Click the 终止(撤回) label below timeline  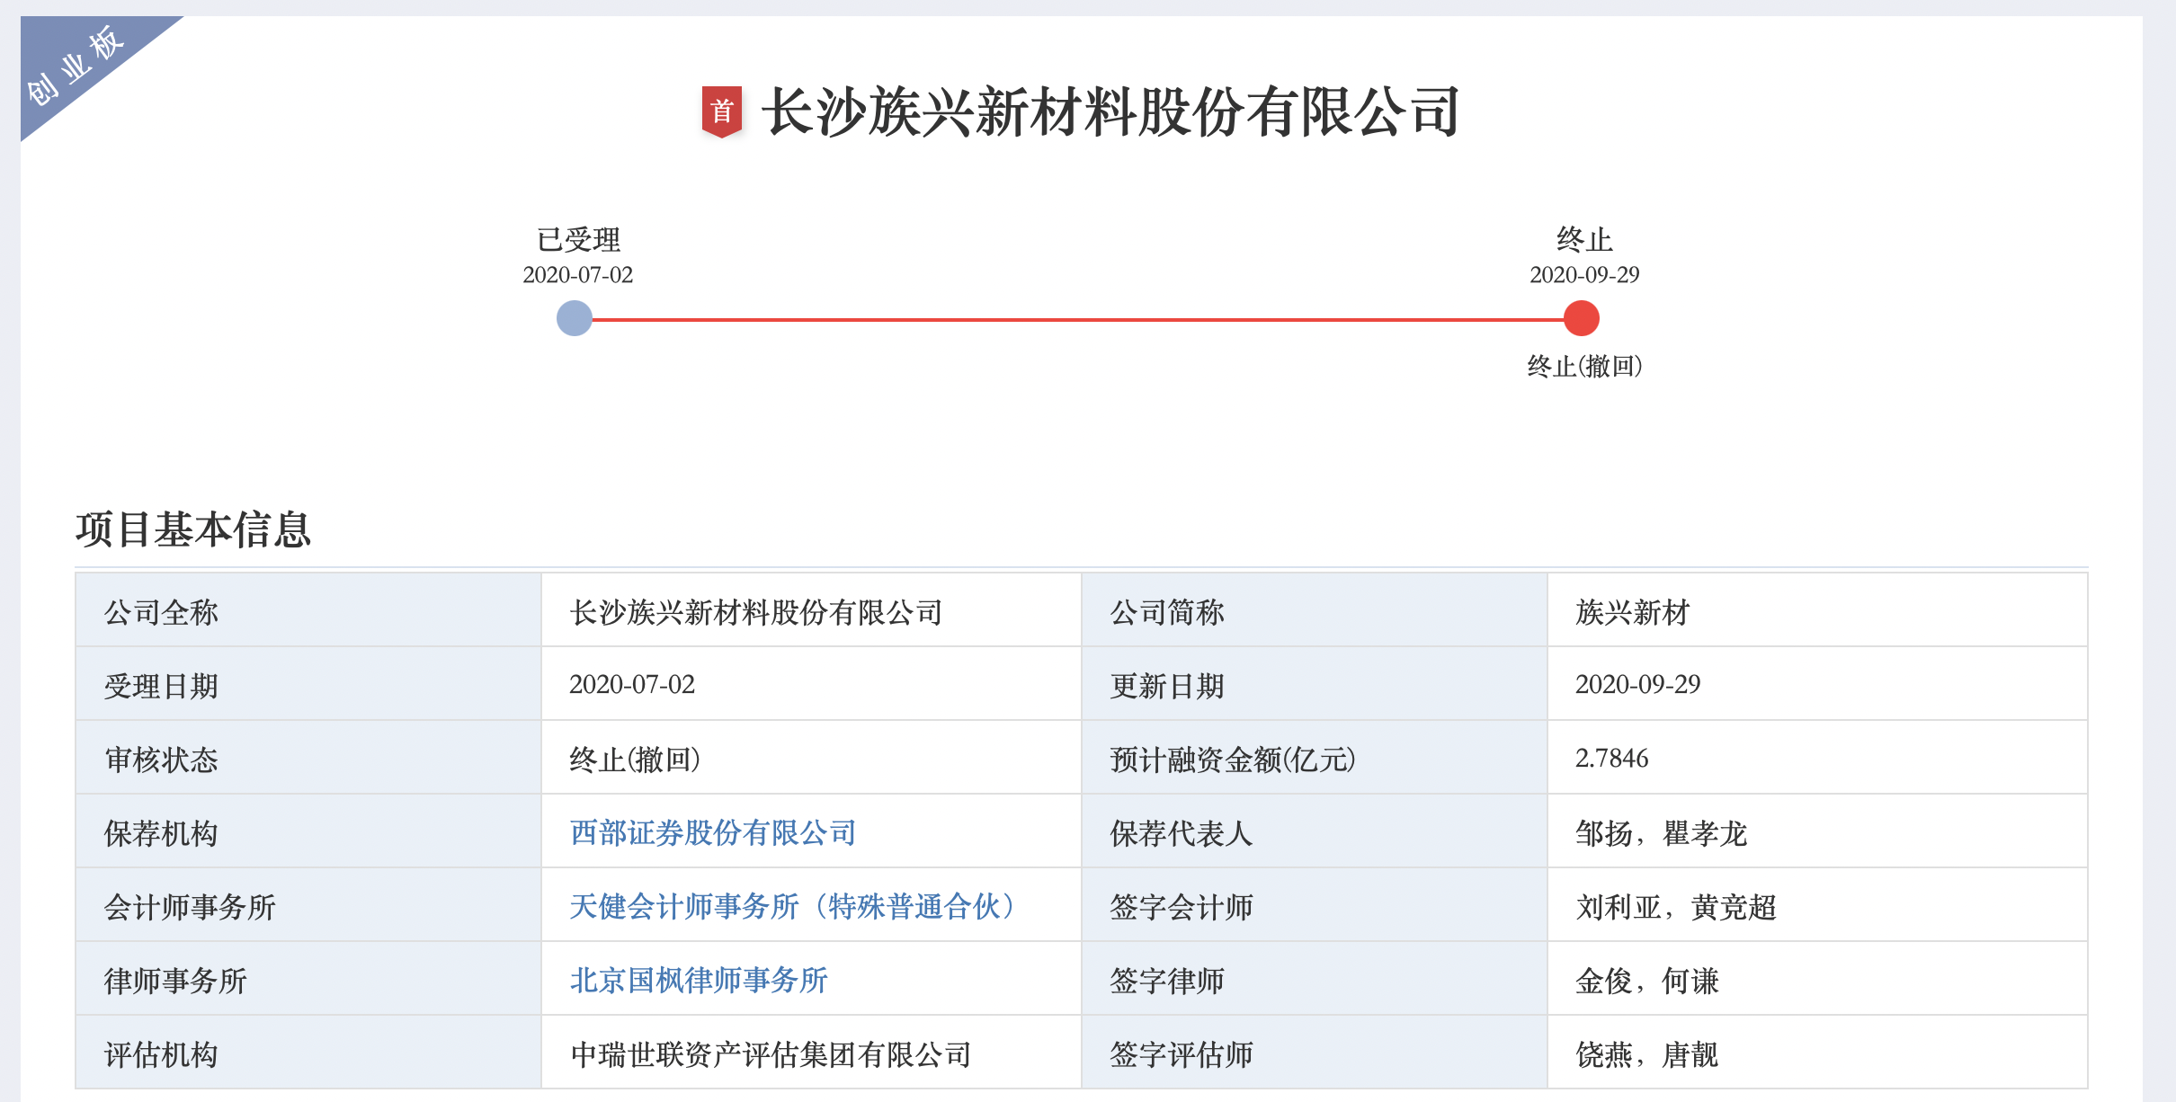point(1584,366)
